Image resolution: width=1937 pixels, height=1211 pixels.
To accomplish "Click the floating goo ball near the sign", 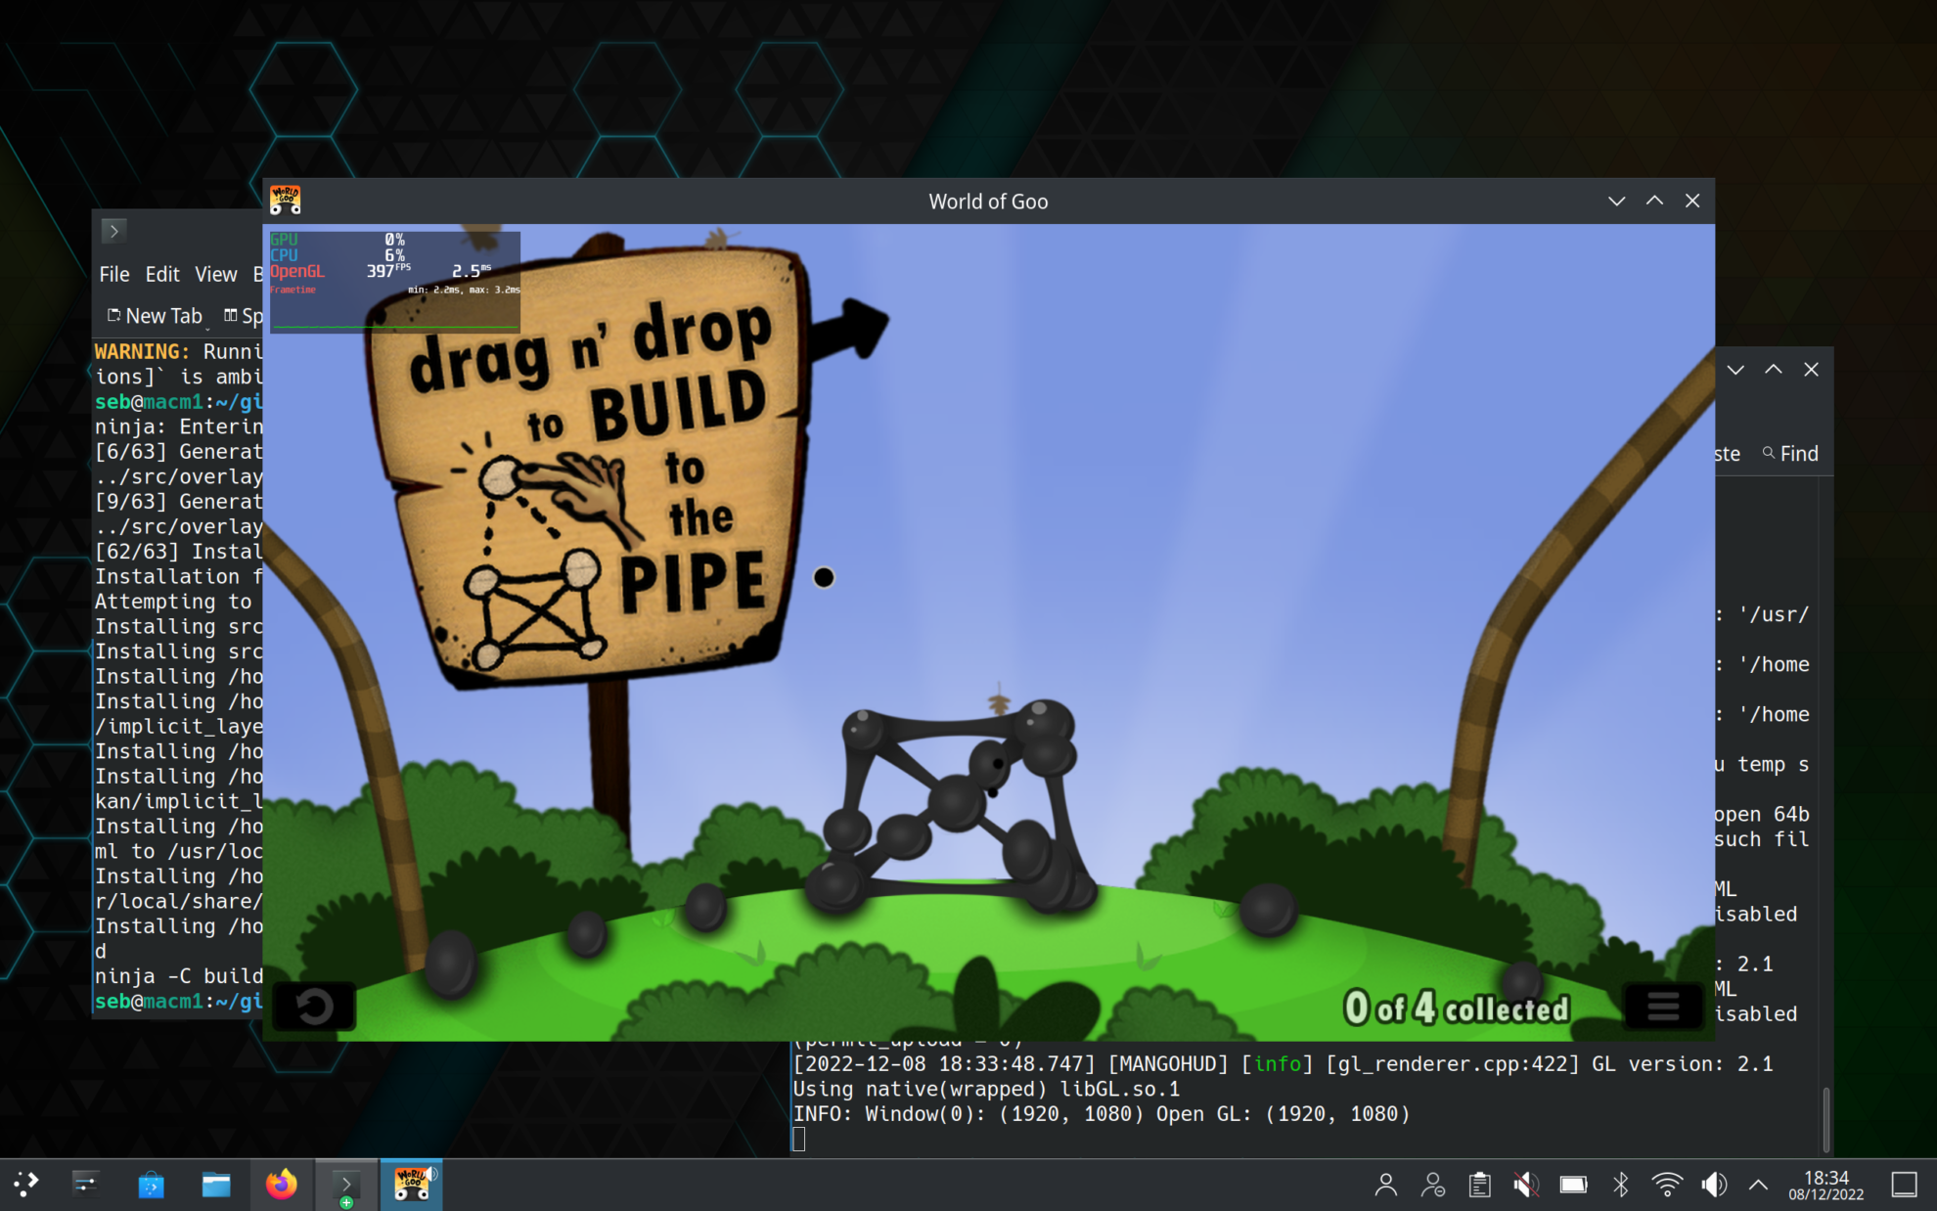I will 824,578.
